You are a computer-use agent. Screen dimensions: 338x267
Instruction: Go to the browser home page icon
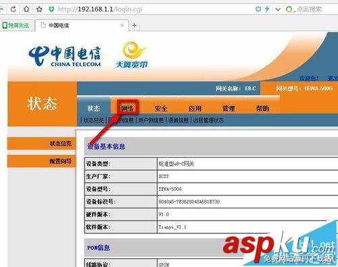[x=26, y=9]
